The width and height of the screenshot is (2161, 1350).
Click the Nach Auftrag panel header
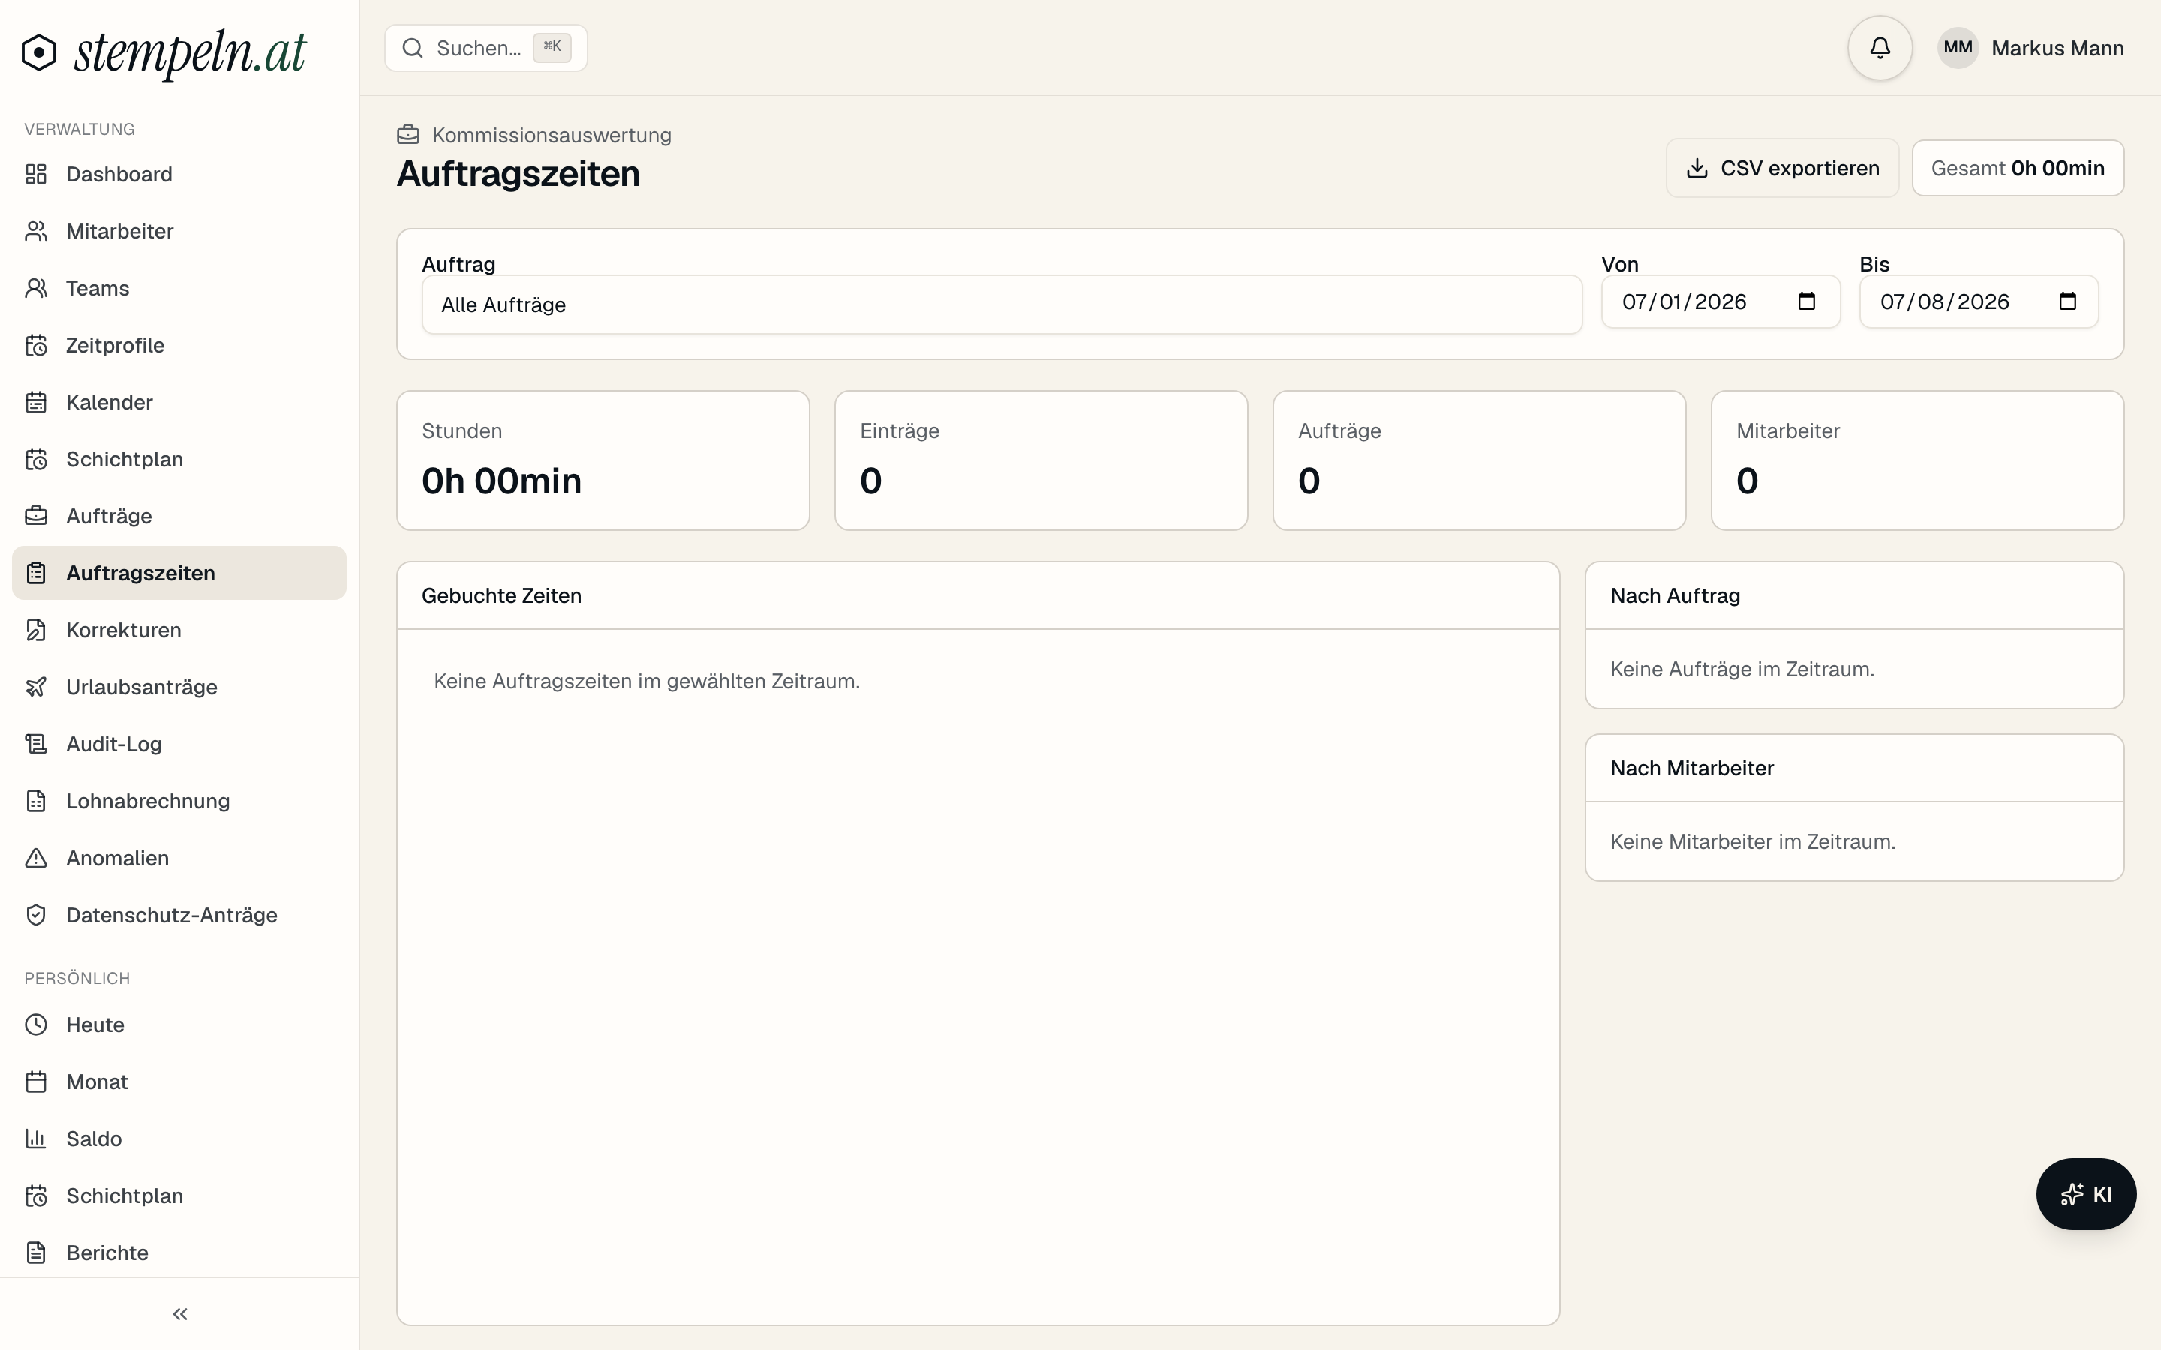point(1854,595)
